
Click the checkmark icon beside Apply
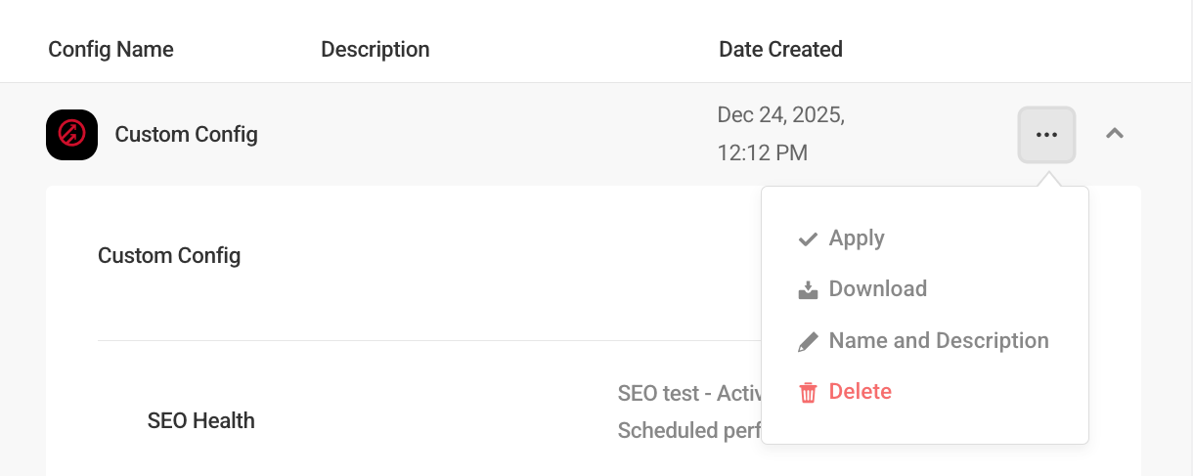[x=808, y=239]
